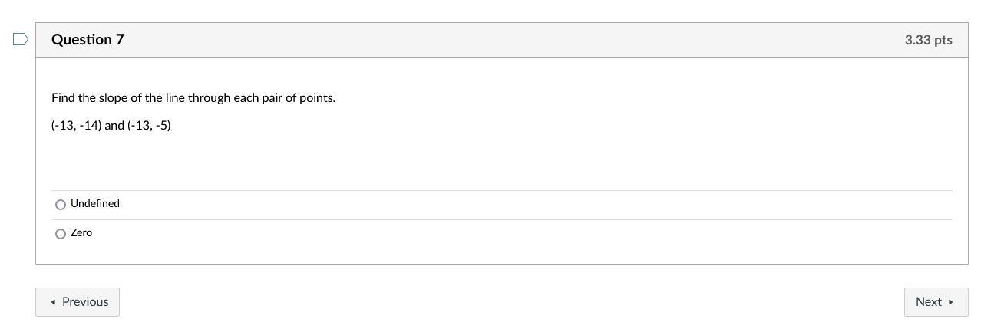Click the gray Question 7 header bar center
The height and width of the screenshot is (329, 1004).
pyautogui.click(x=502, y=40)
